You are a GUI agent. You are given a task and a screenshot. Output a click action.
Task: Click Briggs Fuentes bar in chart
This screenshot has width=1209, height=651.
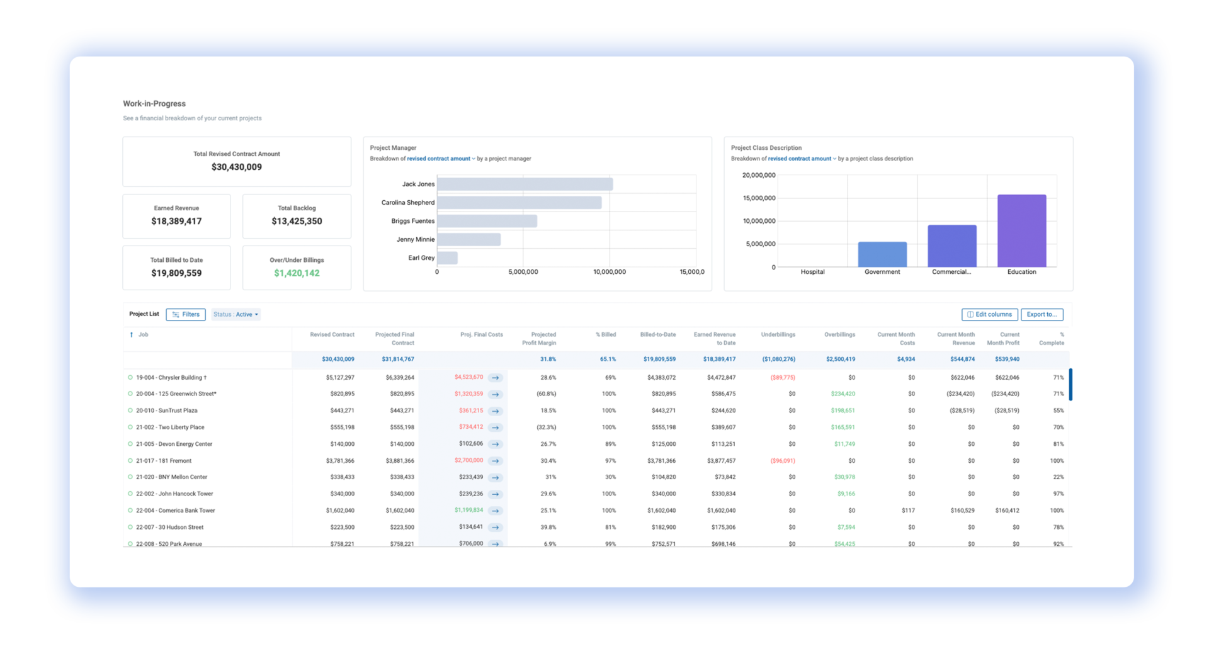487,221
